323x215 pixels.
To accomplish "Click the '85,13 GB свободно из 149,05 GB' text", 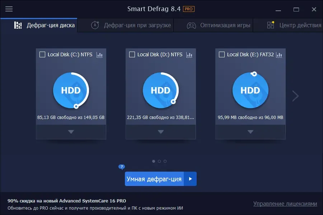I will tap(71, 117).
